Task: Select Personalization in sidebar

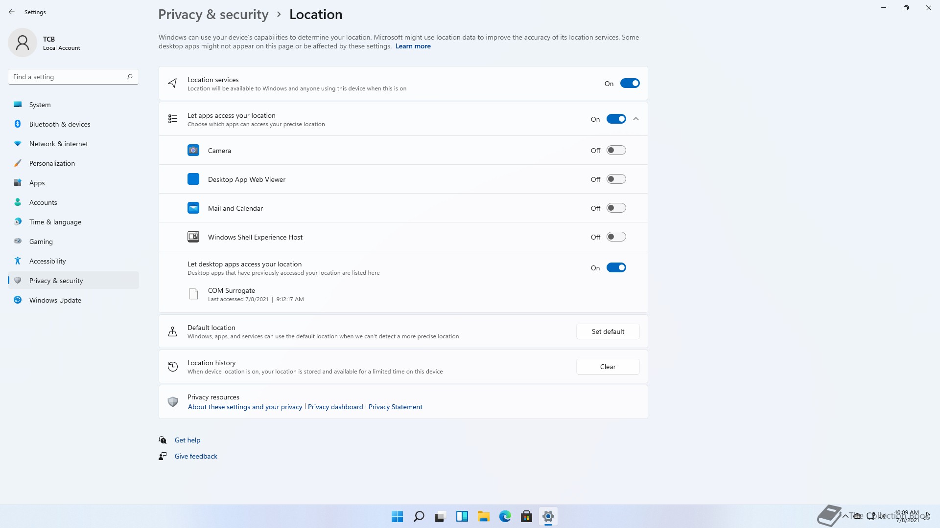Action: 73,163
